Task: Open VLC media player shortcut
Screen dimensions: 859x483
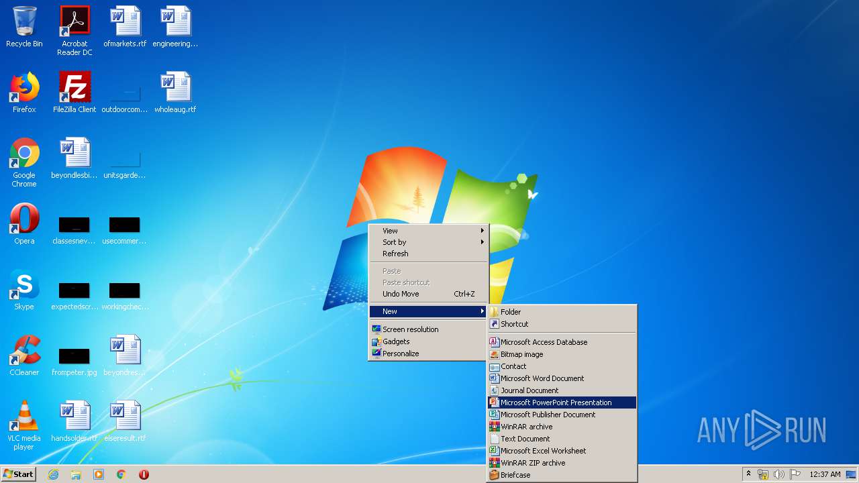Action: [x=24, y=425]
